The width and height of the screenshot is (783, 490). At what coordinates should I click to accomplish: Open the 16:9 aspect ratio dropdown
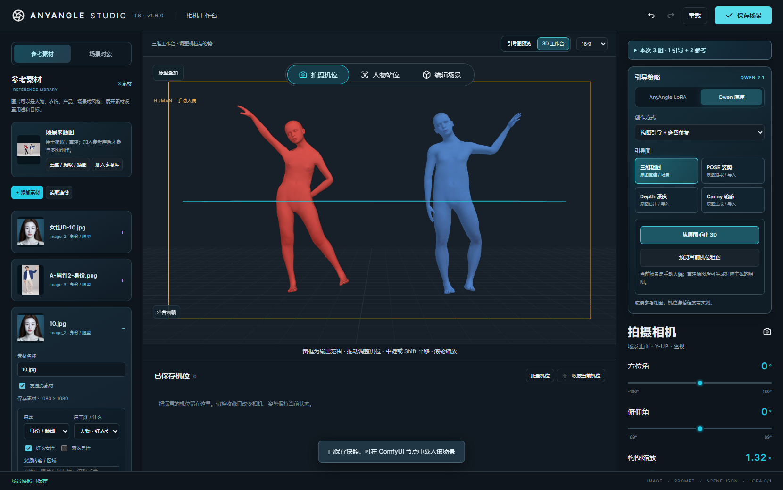point(592,44)
